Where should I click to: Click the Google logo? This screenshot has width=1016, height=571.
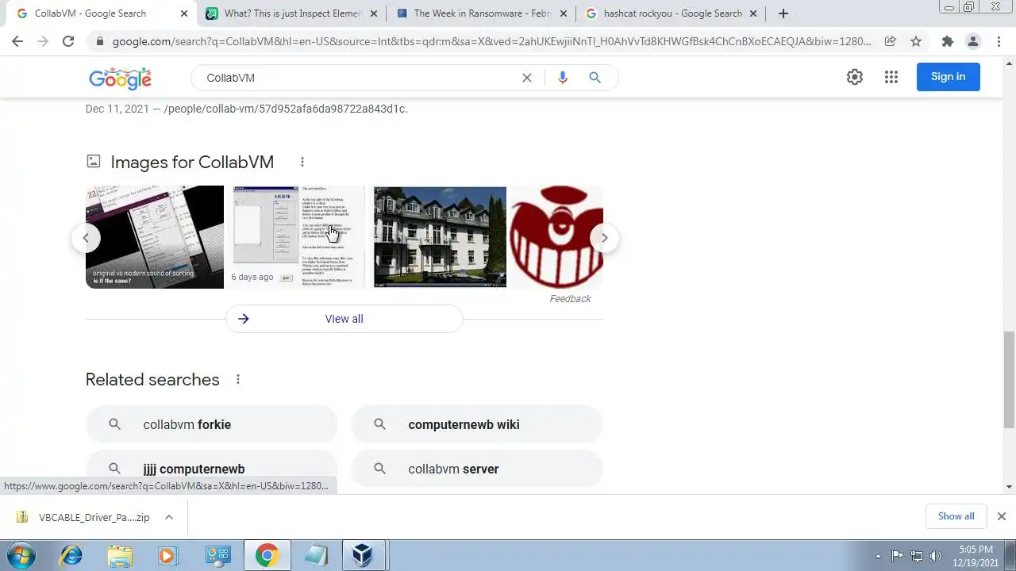(x=120, y=78)
